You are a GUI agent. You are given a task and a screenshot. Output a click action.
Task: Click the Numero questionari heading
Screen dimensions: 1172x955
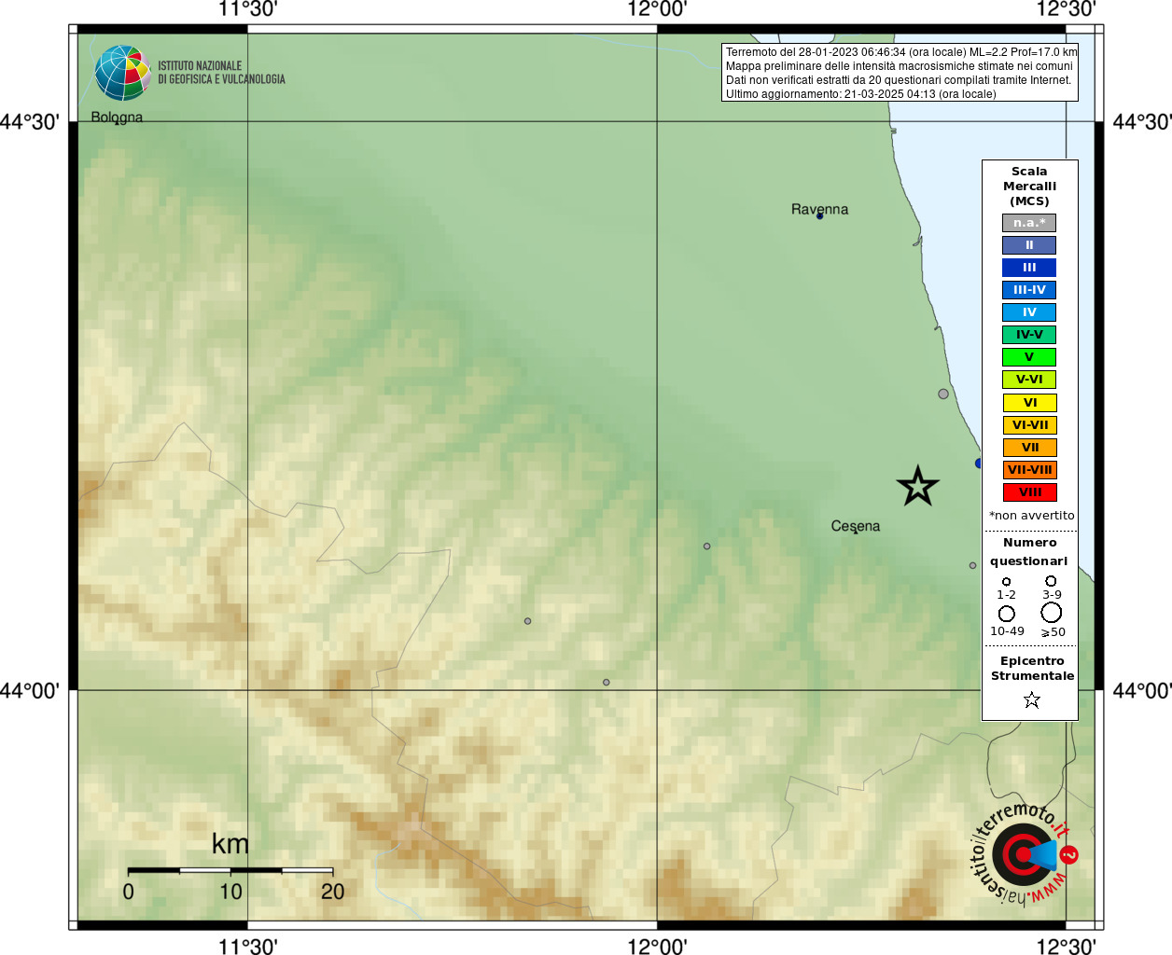point(1029,552)
